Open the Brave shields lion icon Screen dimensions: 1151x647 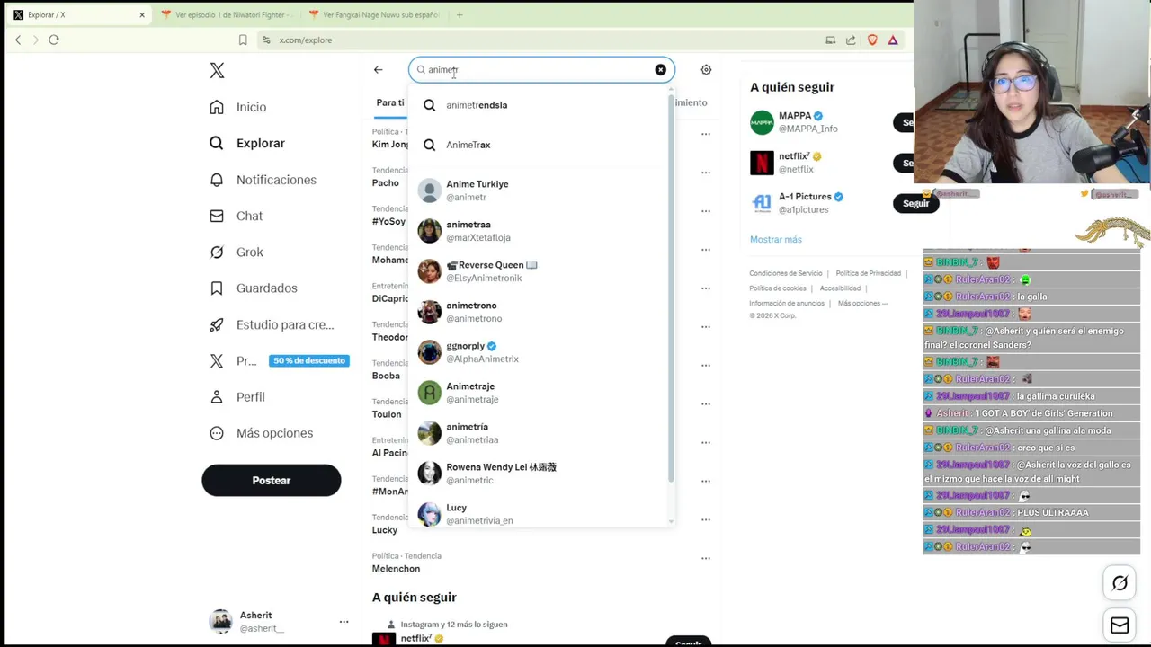pos(872,40)
